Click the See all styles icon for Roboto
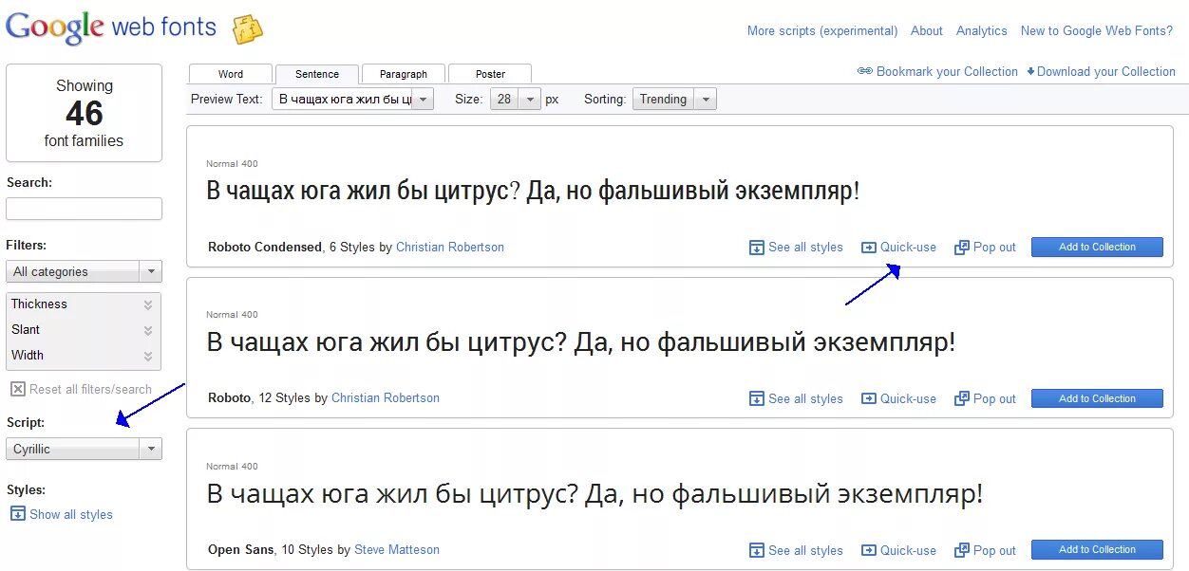This screenshot has height=571, width=1189. [757, 399]
